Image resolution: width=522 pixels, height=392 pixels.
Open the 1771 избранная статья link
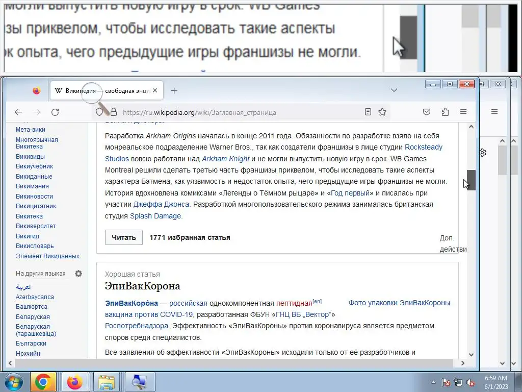pos(190,238)
